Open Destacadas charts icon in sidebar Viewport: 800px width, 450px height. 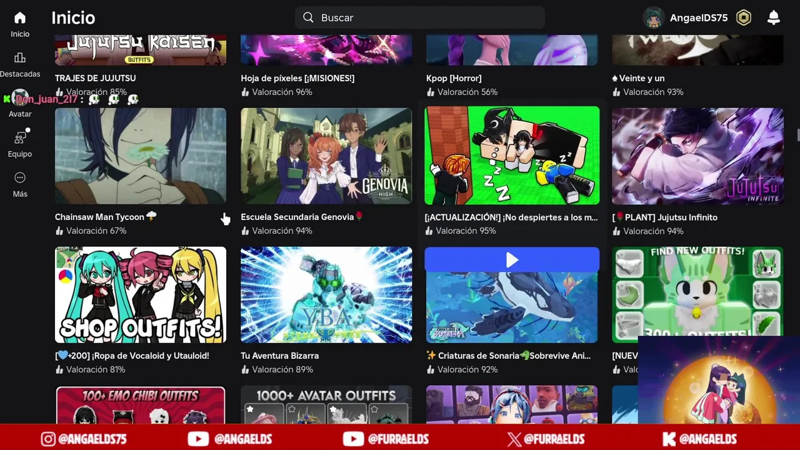(x=20, y=58)
